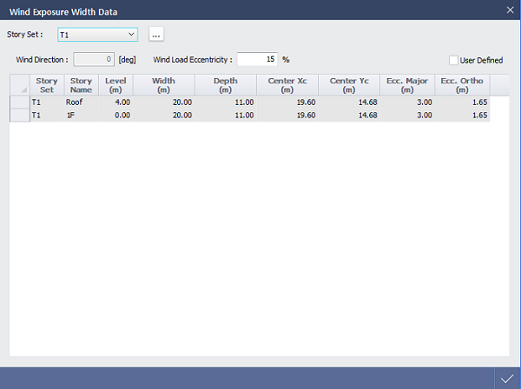Click the Story Name column header
Image resolution: width=521 pixels, height=389 pixels.
[x=81, y=85]
